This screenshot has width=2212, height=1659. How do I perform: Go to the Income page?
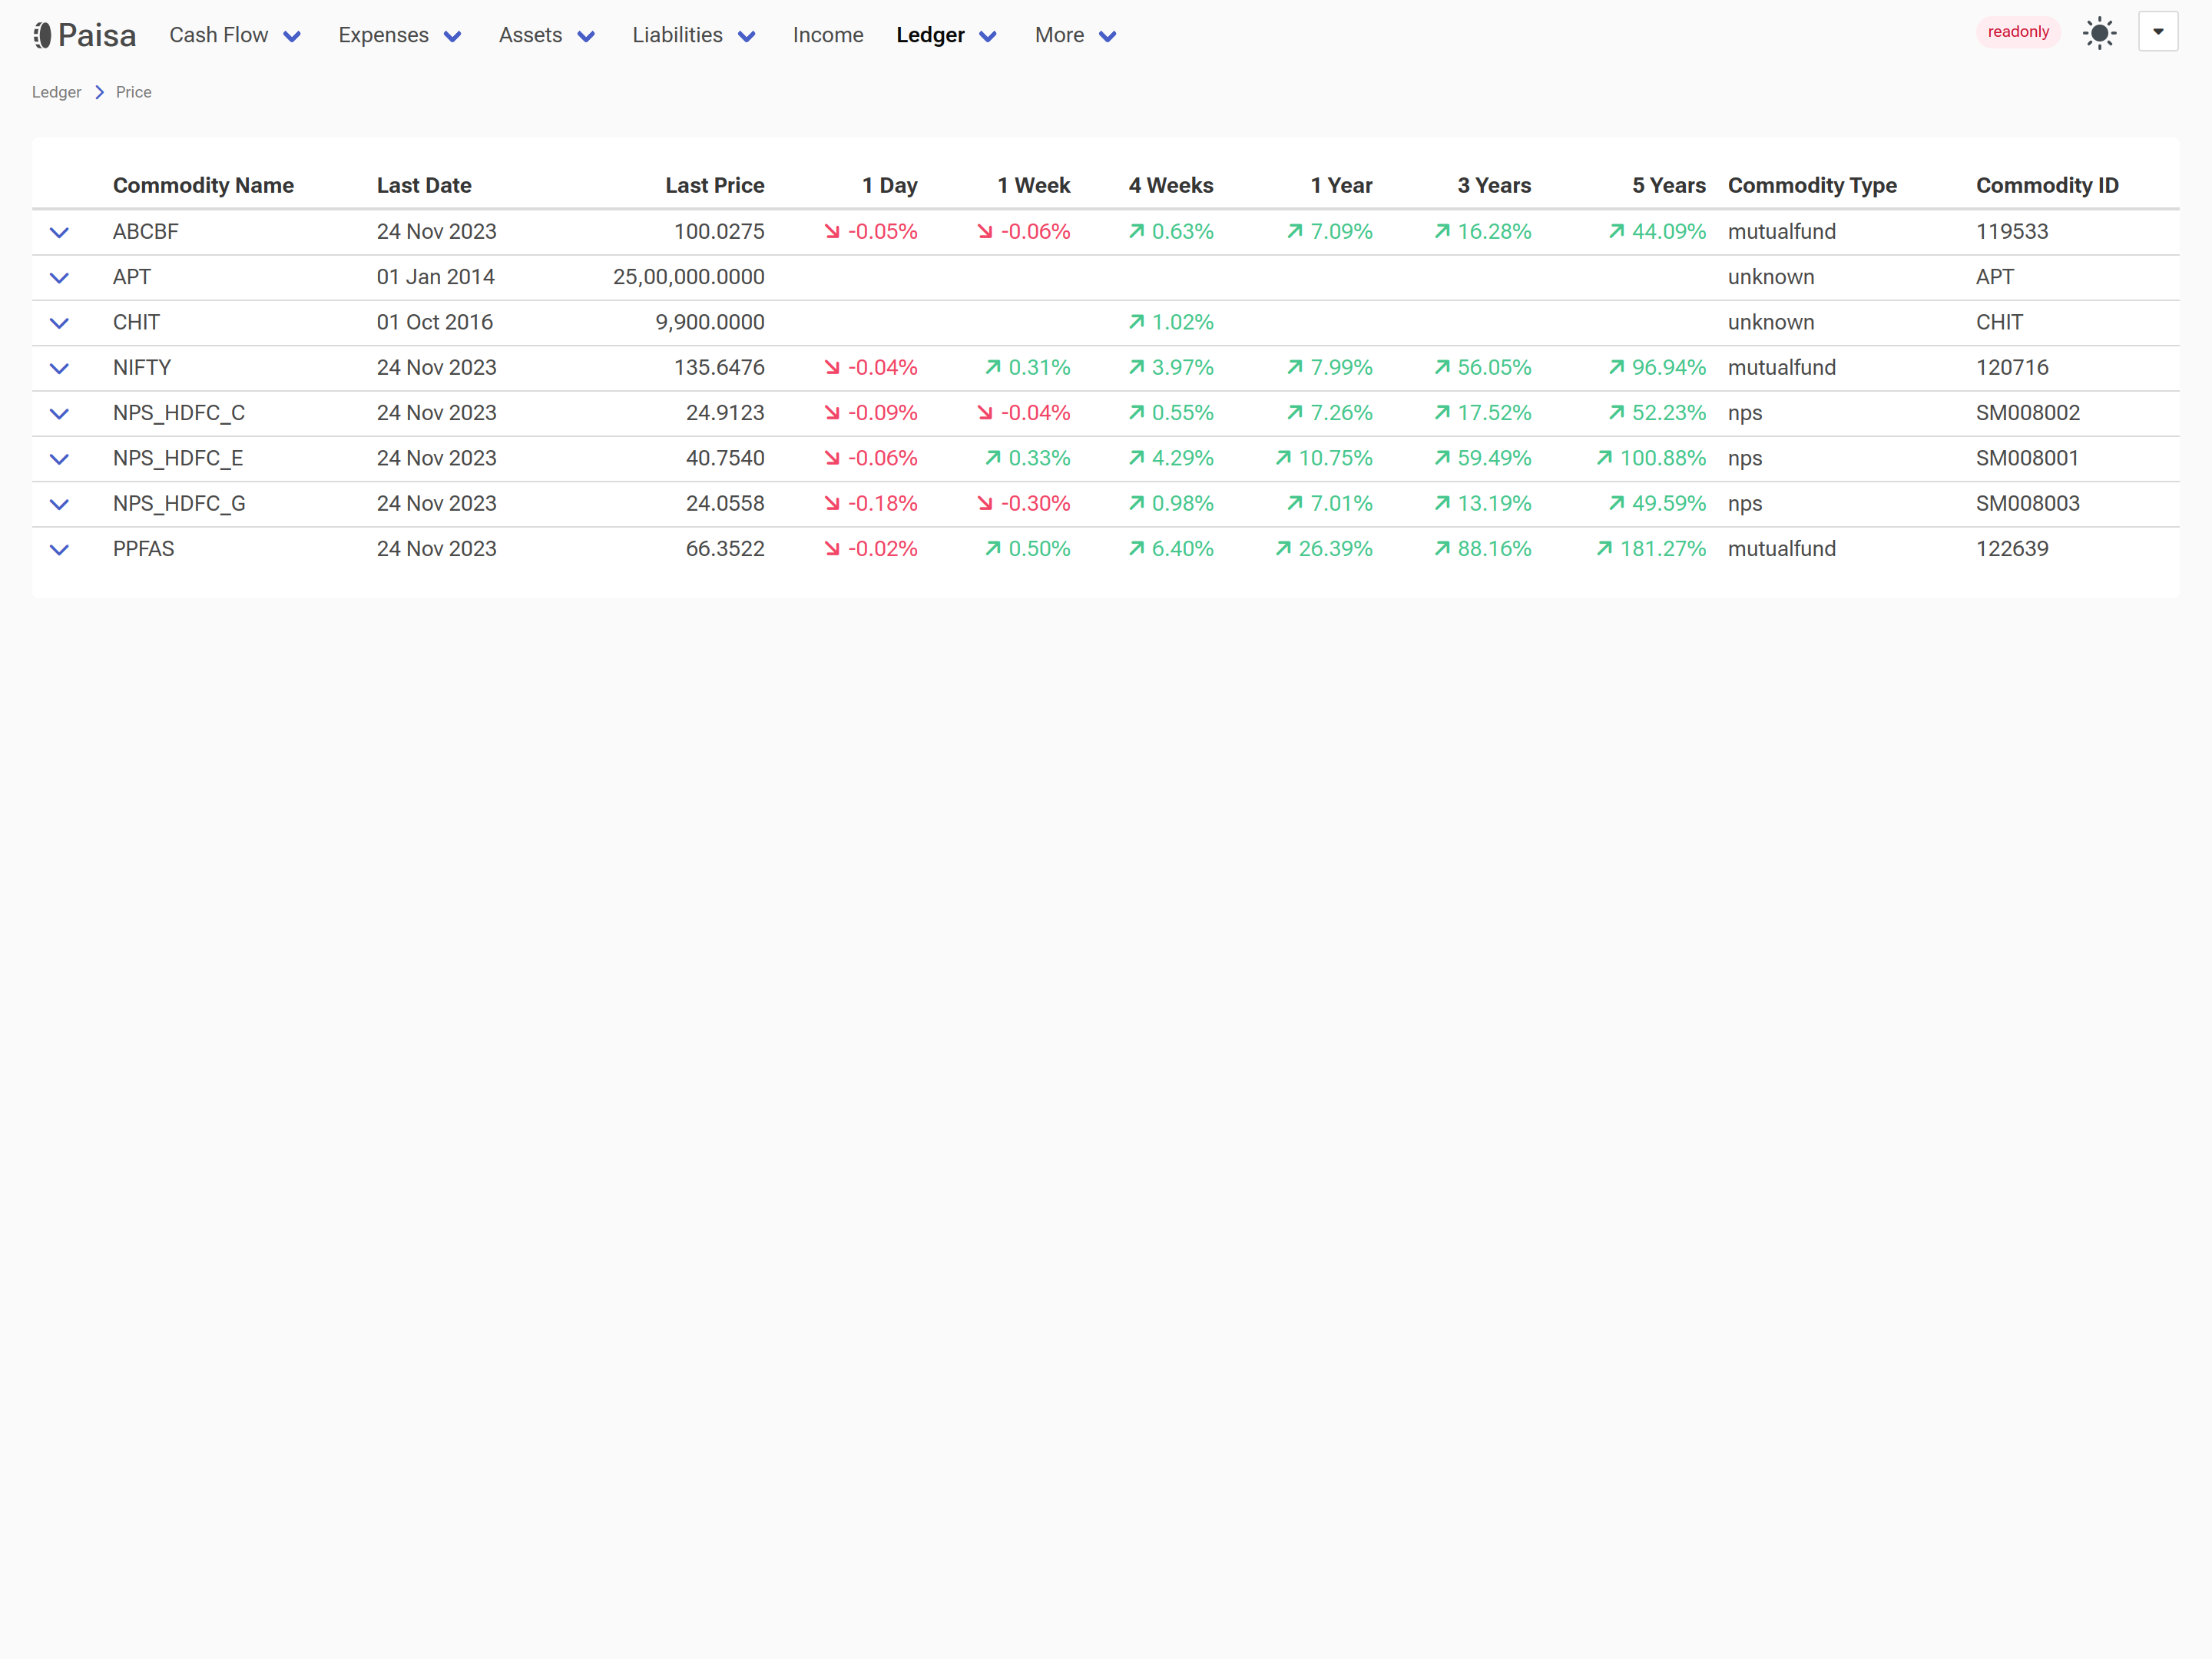828,35
